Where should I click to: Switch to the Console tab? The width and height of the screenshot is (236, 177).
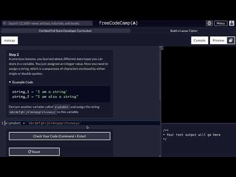tap(200, 40)
